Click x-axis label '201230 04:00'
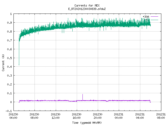166x125 pixels. (x=13, y=116)
